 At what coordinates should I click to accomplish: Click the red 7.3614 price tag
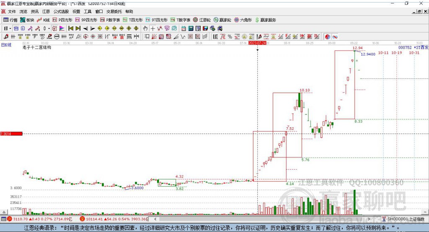click(x=11, y=134)
